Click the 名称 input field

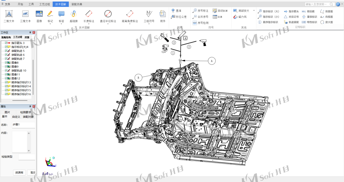tap(23, 125)
